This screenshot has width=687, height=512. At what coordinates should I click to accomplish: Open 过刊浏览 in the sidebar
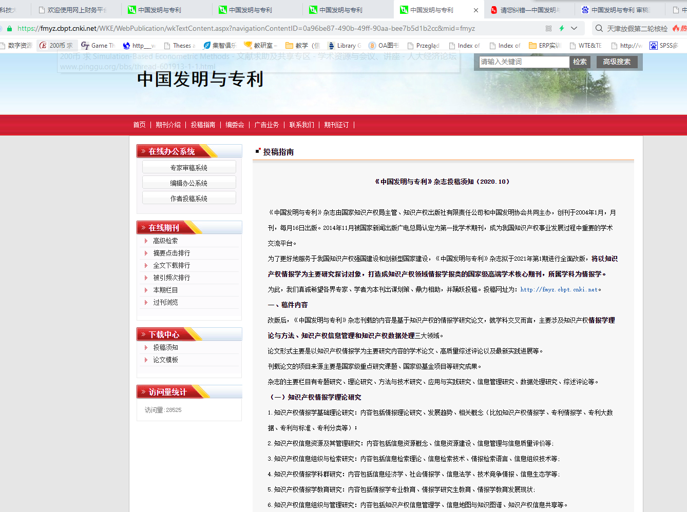(x=165, y=302)
